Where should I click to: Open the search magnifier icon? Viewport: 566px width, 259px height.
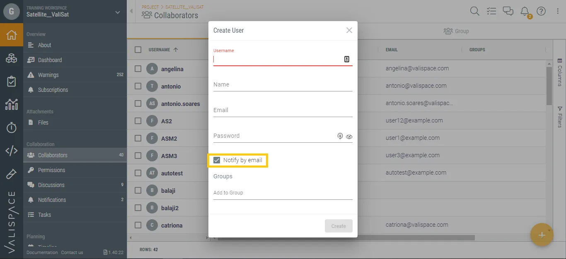(475, 11)
